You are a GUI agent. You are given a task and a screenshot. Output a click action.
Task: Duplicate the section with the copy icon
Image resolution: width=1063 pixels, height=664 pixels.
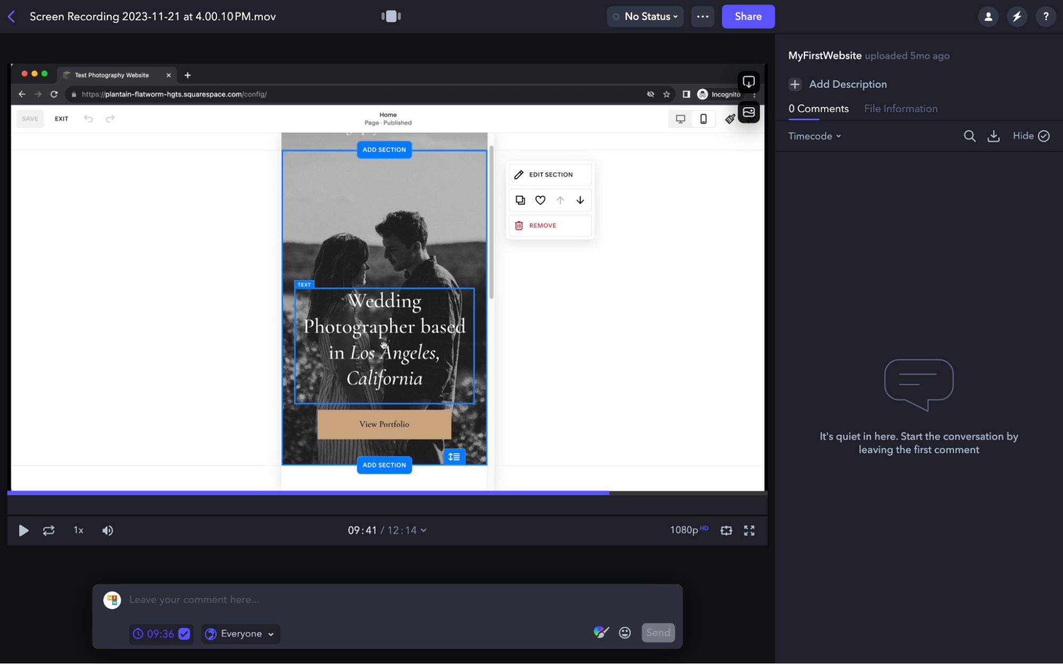tap(520, 200)
